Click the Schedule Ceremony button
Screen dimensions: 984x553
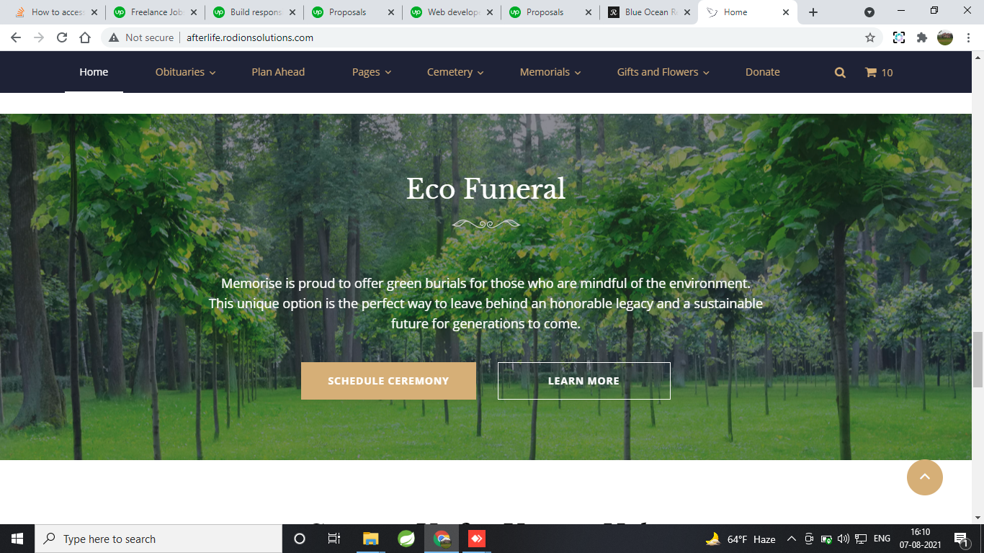coord(388,381)
